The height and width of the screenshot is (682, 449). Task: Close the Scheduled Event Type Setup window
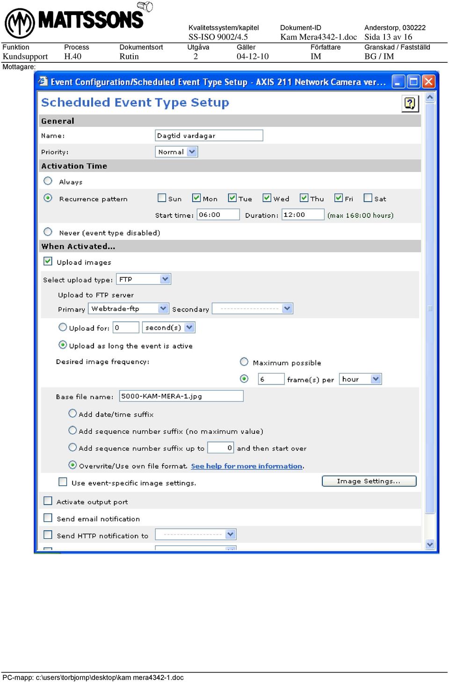428,82
